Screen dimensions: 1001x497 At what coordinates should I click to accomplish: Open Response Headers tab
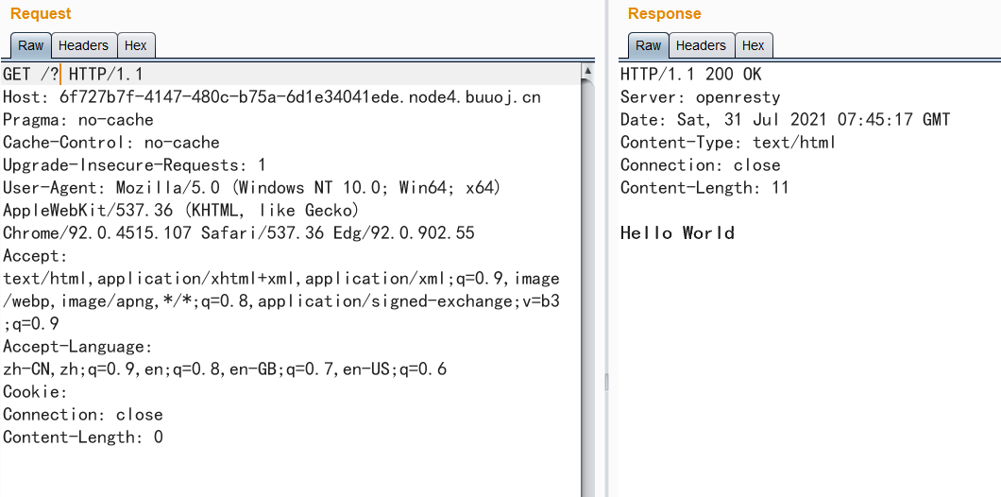[701, 45]
